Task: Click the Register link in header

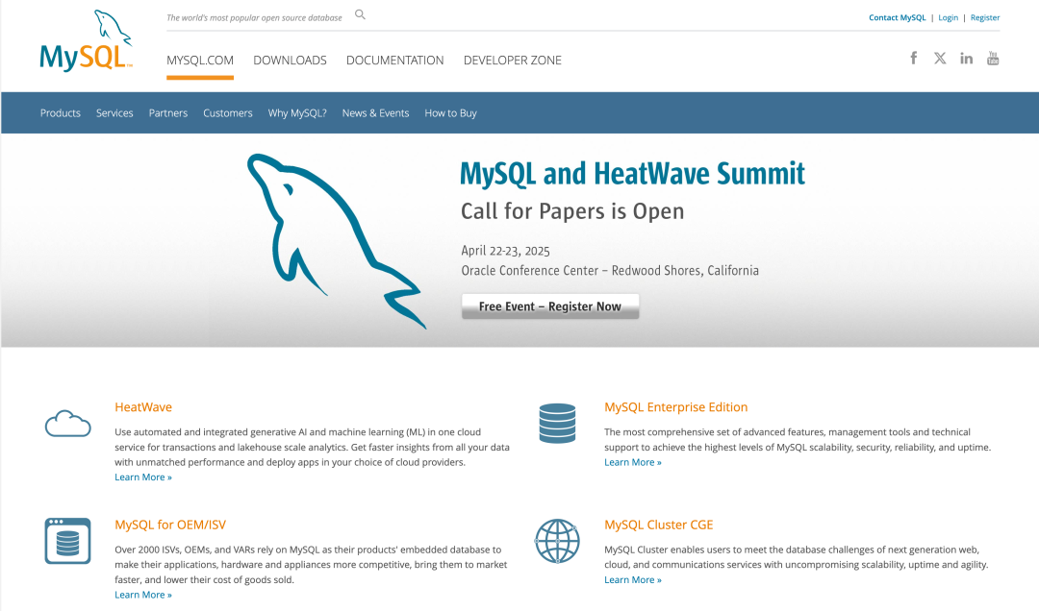Action: coord(985,18)
